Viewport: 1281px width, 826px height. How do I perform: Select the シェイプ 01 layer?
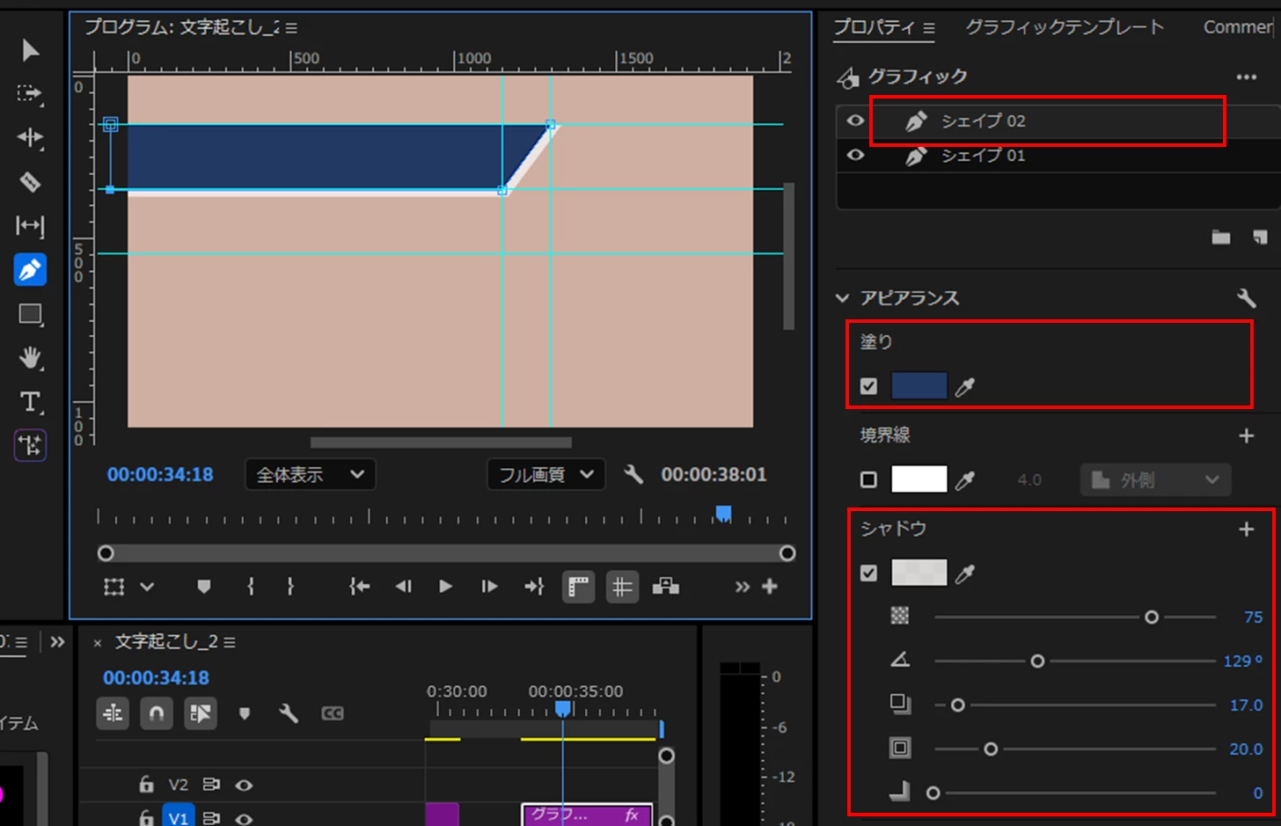pyautogui.click(x=984, y=156)
